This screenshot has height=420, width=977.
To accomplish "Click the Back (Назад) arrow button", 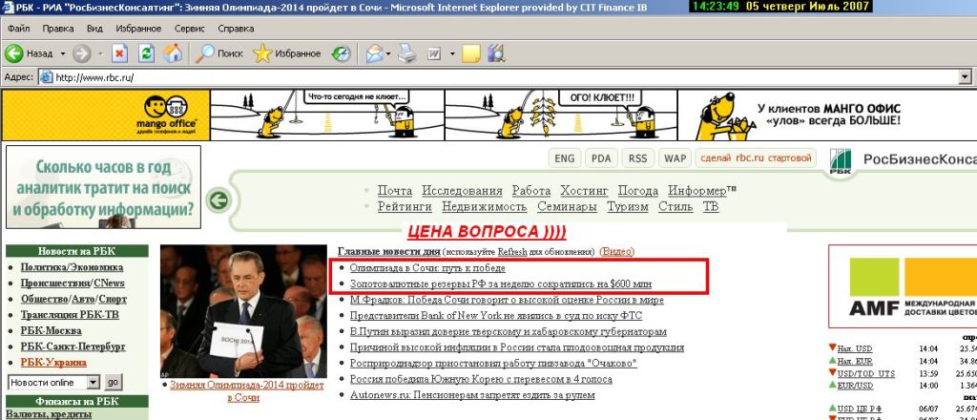I will (x=15, y=53).
